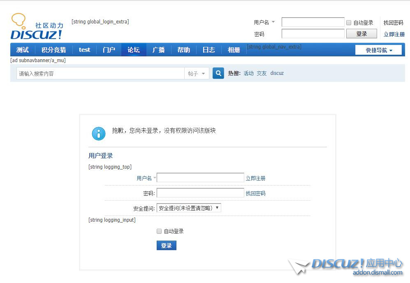The image size is (410, 283).
Task: Follow the 立即注册 link beside username field
Action: point(255,178)
